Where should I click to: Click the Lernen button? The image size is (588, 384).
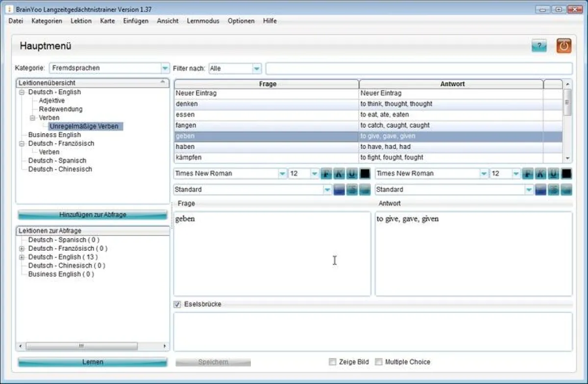pos(93,362)
